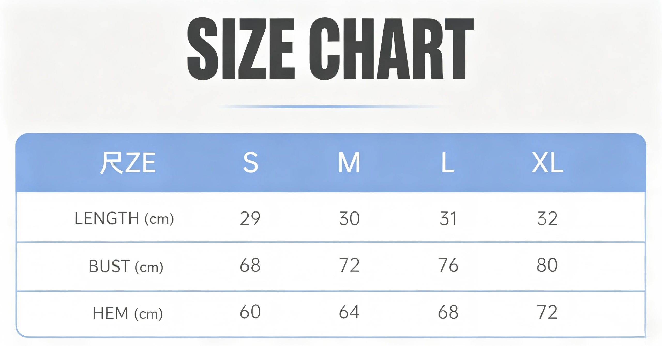Click length value 29 for size S
Image resolution: width=662 pixels, height=346 pixels.
click(250, 218)
